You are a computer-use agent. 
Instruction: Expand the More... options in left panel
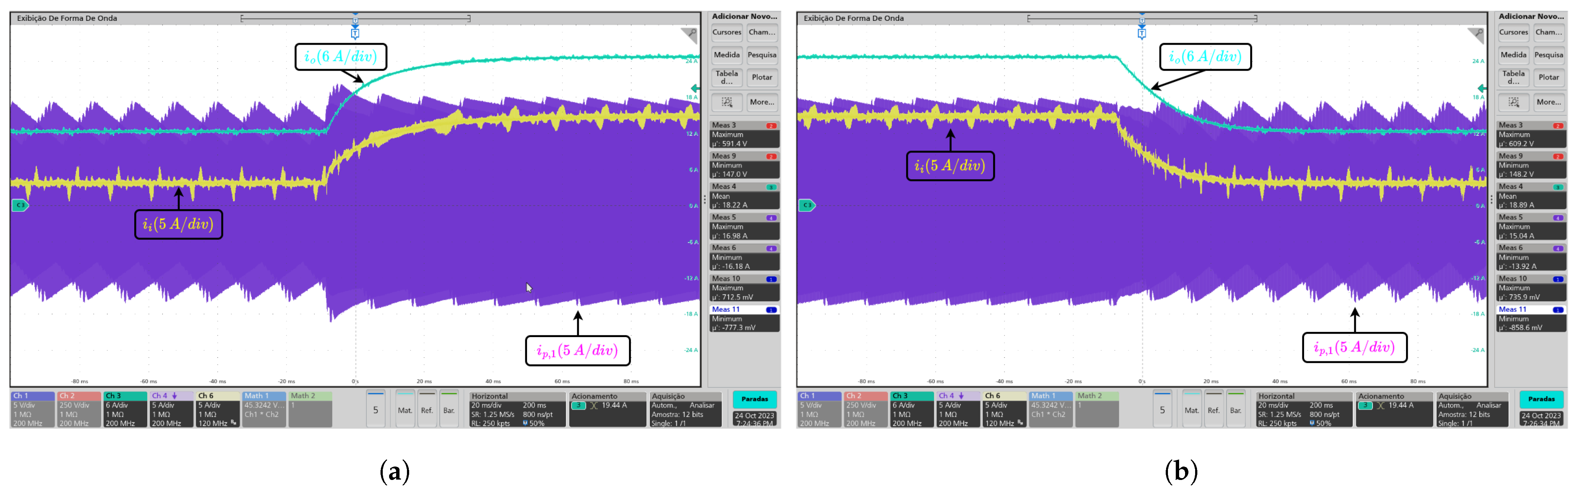click(x=762, y=102)
